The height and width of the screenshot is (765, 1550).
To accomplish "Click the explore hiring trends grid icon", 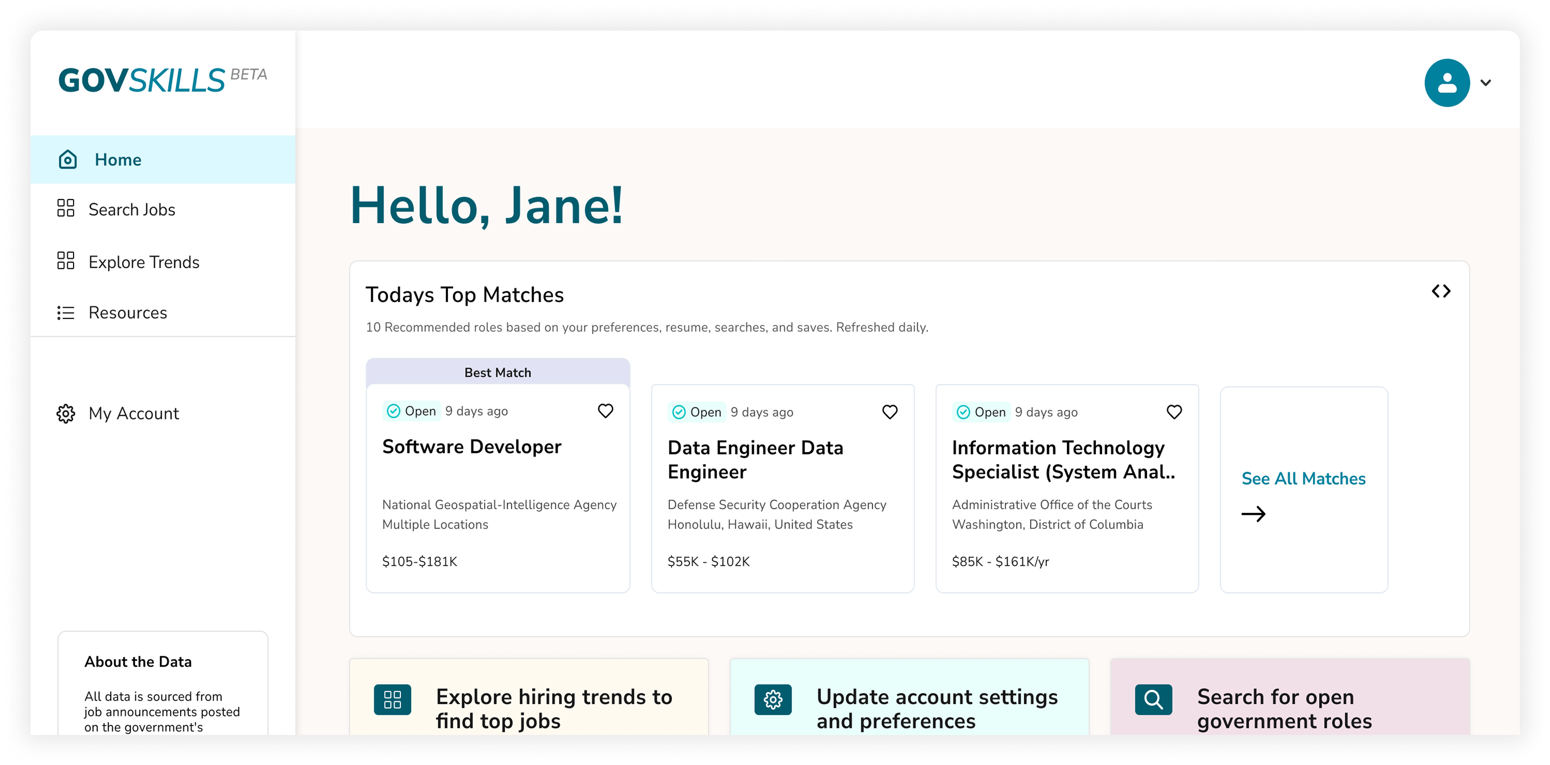I will point(392,700).
